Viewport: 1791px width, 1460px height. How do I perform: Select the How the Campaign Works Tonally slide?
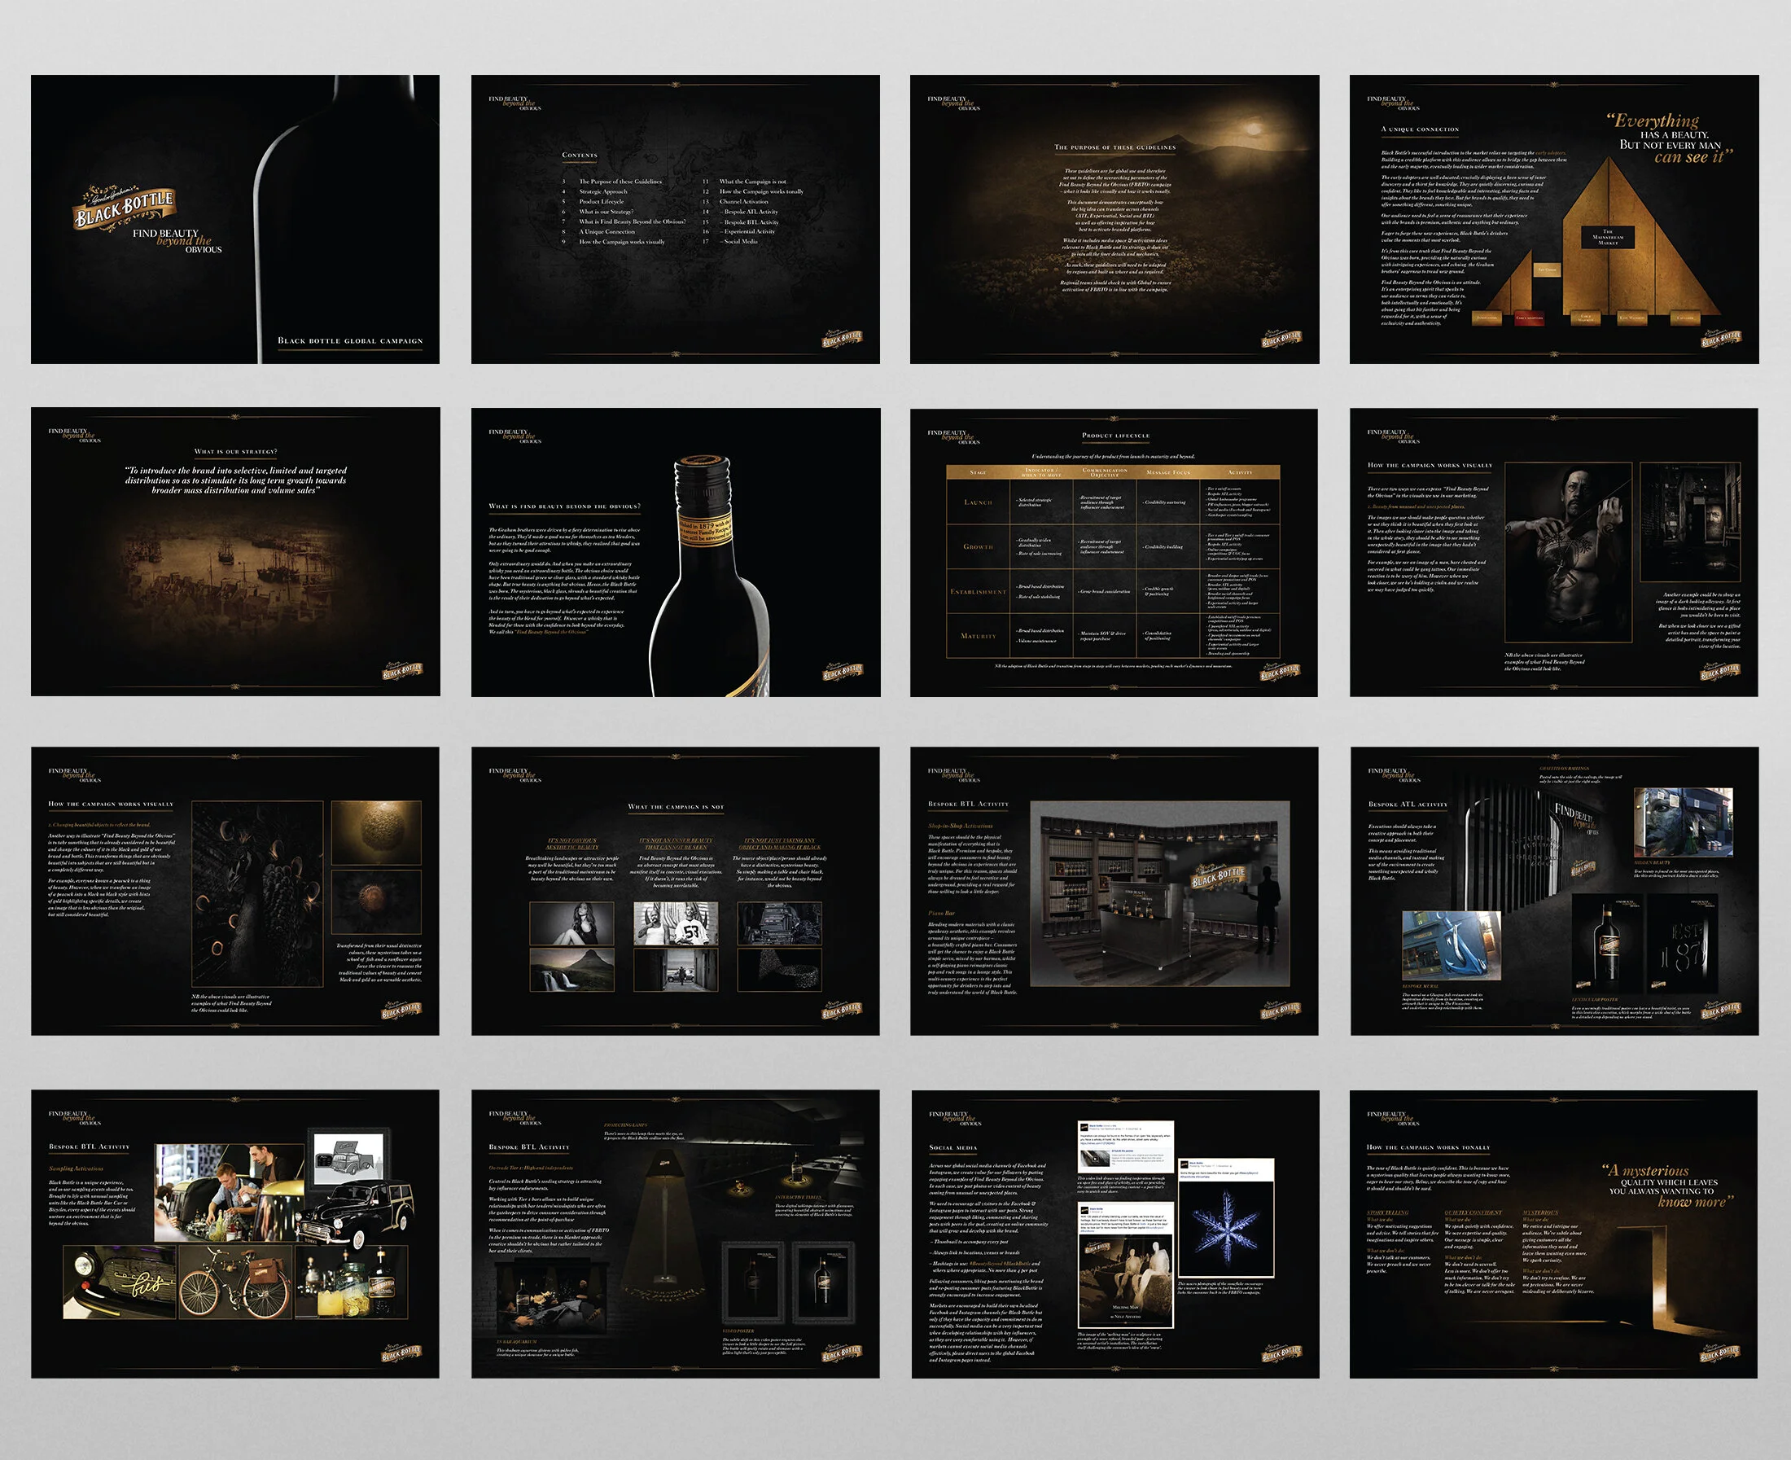(x=1554, y=1234)
